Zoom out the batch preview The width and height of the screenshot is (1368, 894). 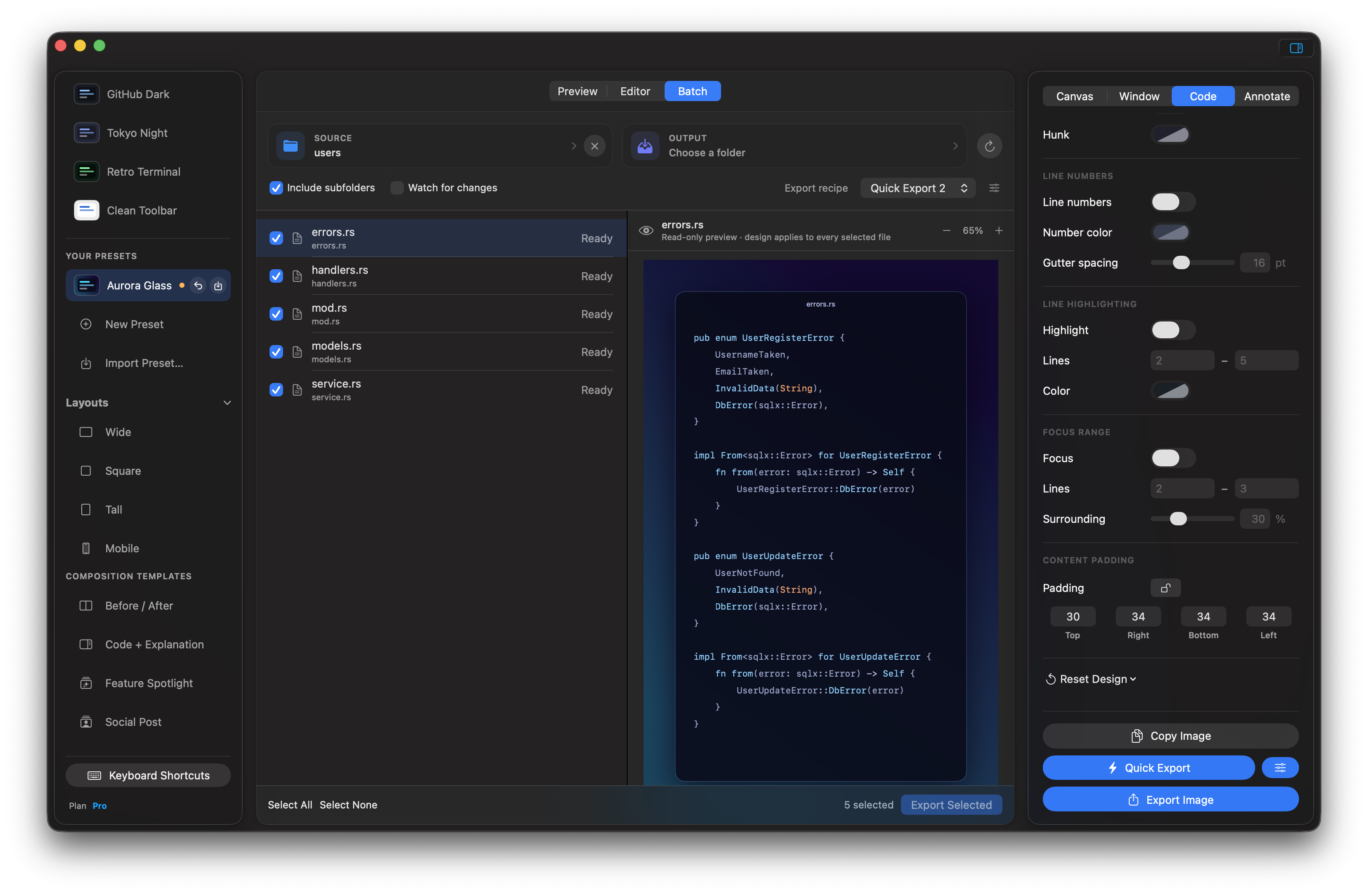pos(946,230)
